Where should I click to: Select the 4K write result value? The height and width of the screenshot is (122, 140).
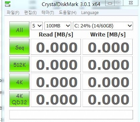pos(108,82)
